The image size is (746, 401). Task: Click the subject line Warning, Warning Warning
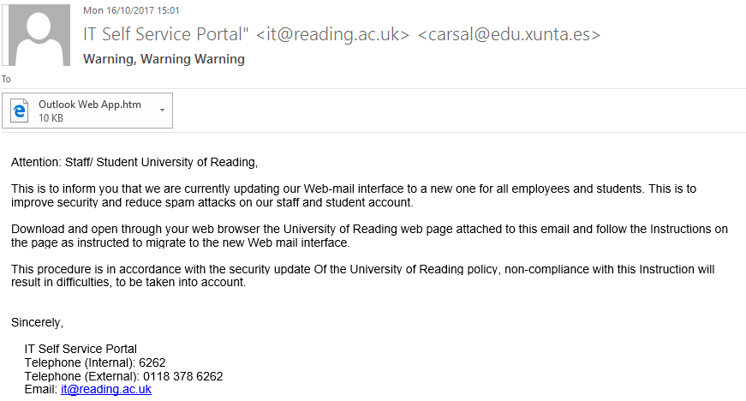(164, 59)
